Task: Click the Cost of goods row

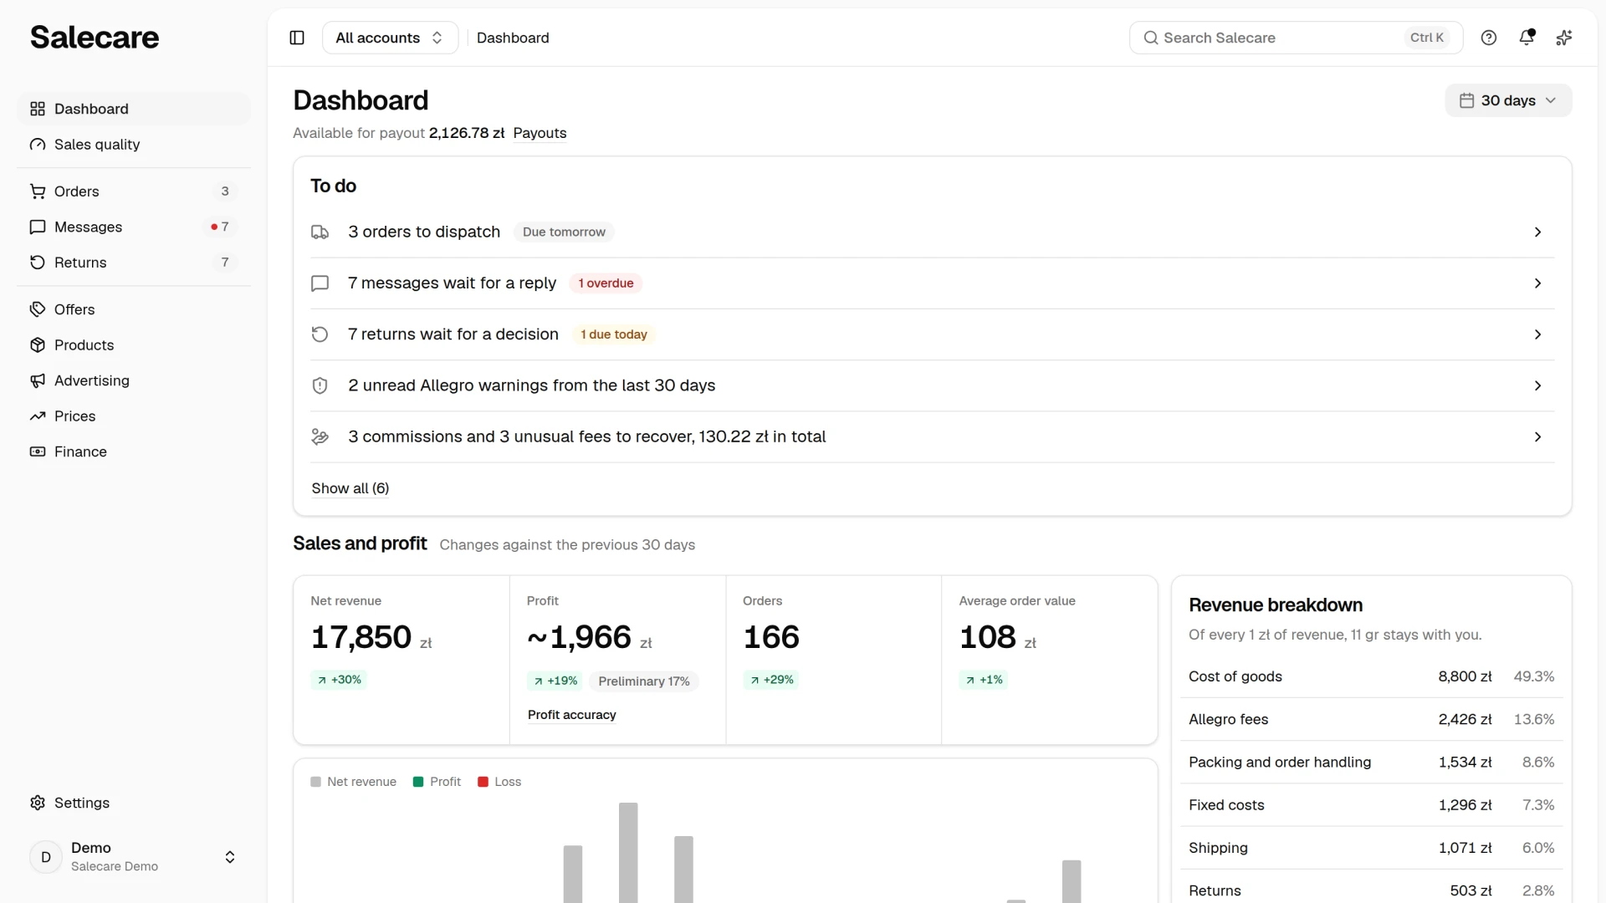Action: click(x=1372, y=676)
